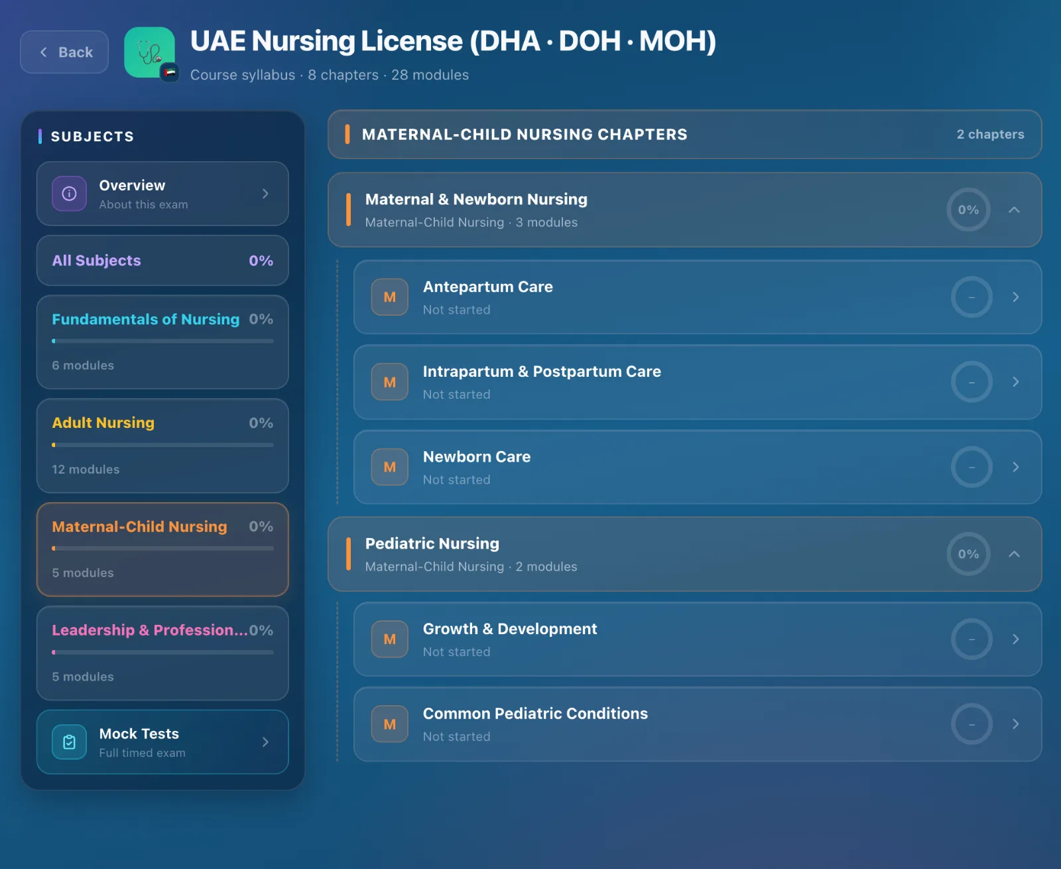The image size is (1061, 869).
Task: Click 'Maternal-Child Nursing · 2 modules' subtitle
Action: click(x=471, y=567)
